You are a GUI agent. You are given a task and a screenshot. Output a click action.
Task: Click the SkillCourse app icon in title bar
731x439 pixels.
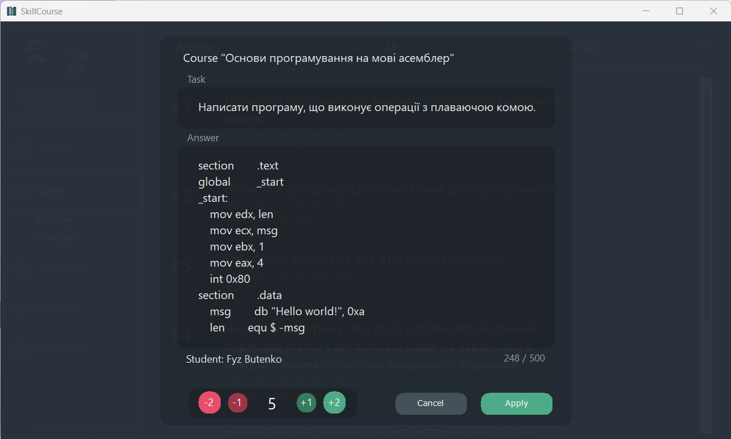tap(11, 11)
